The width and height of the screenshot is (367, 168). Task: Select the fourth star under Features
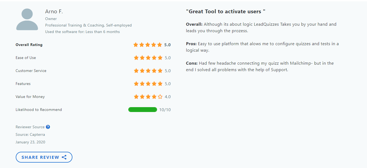pyautogui.click(x=154, y=84)
